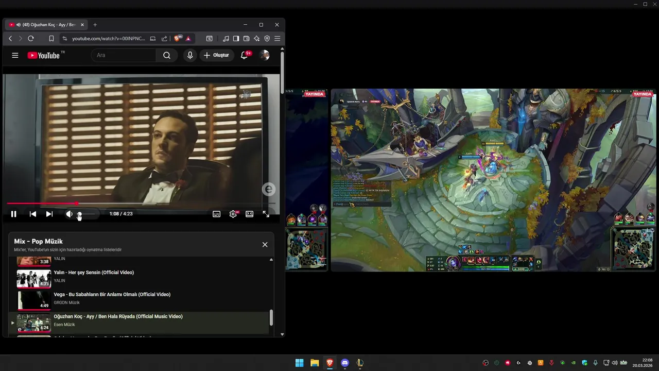Click the left stream's YAYINDA badge

tap(315, 94)
